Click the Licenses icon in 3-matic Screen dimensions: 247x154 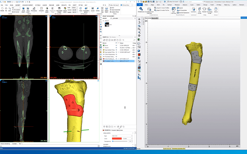(x=193, y=10)
